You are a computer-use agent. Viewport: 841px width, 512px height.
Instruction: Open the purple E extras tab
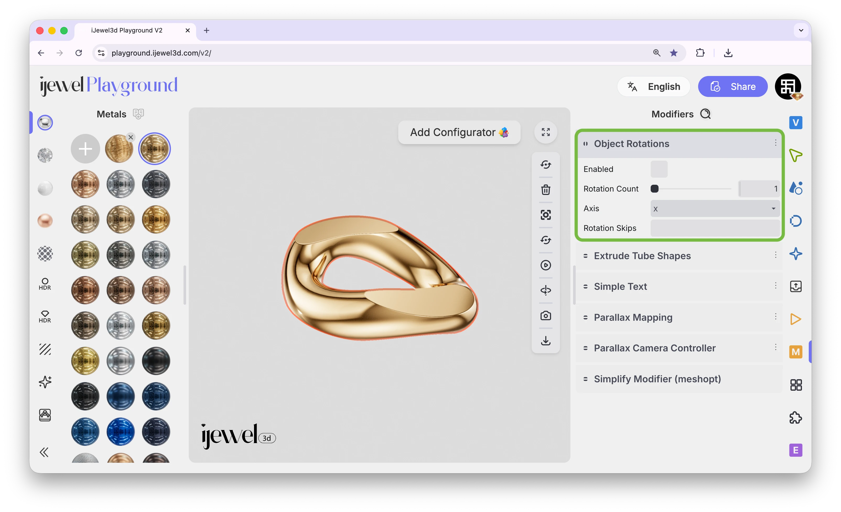[795, 450]
